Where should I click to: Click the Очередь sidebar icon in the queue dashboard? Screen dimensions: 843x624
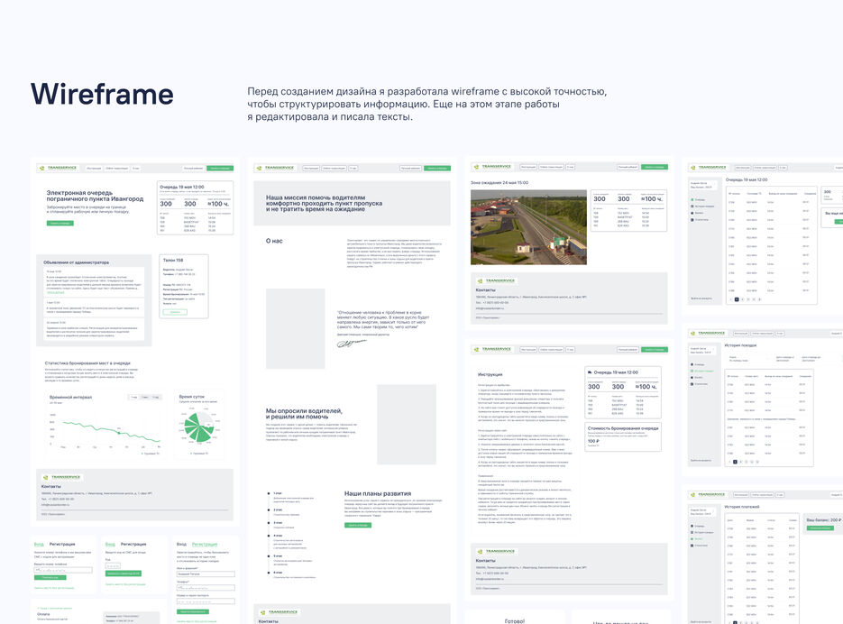click(692, 199)
